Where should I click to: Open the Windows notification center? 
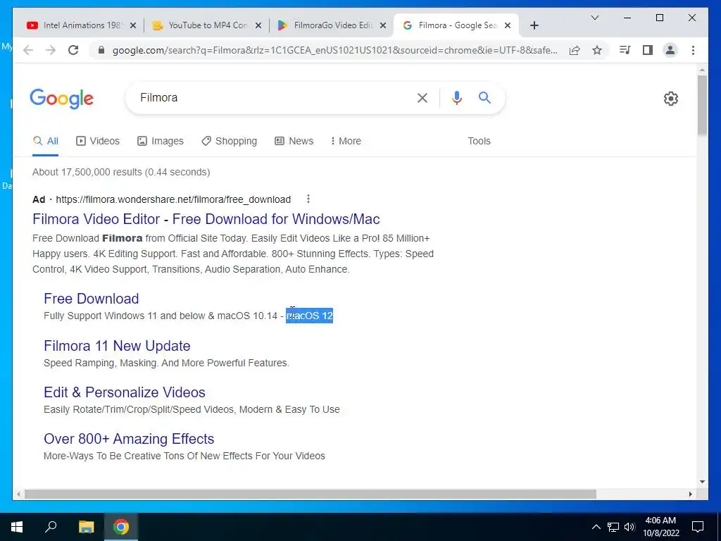point(698,527)
